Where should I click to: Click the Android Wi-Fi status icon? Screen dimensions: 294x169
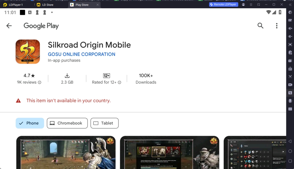click(x=268, y=12)
